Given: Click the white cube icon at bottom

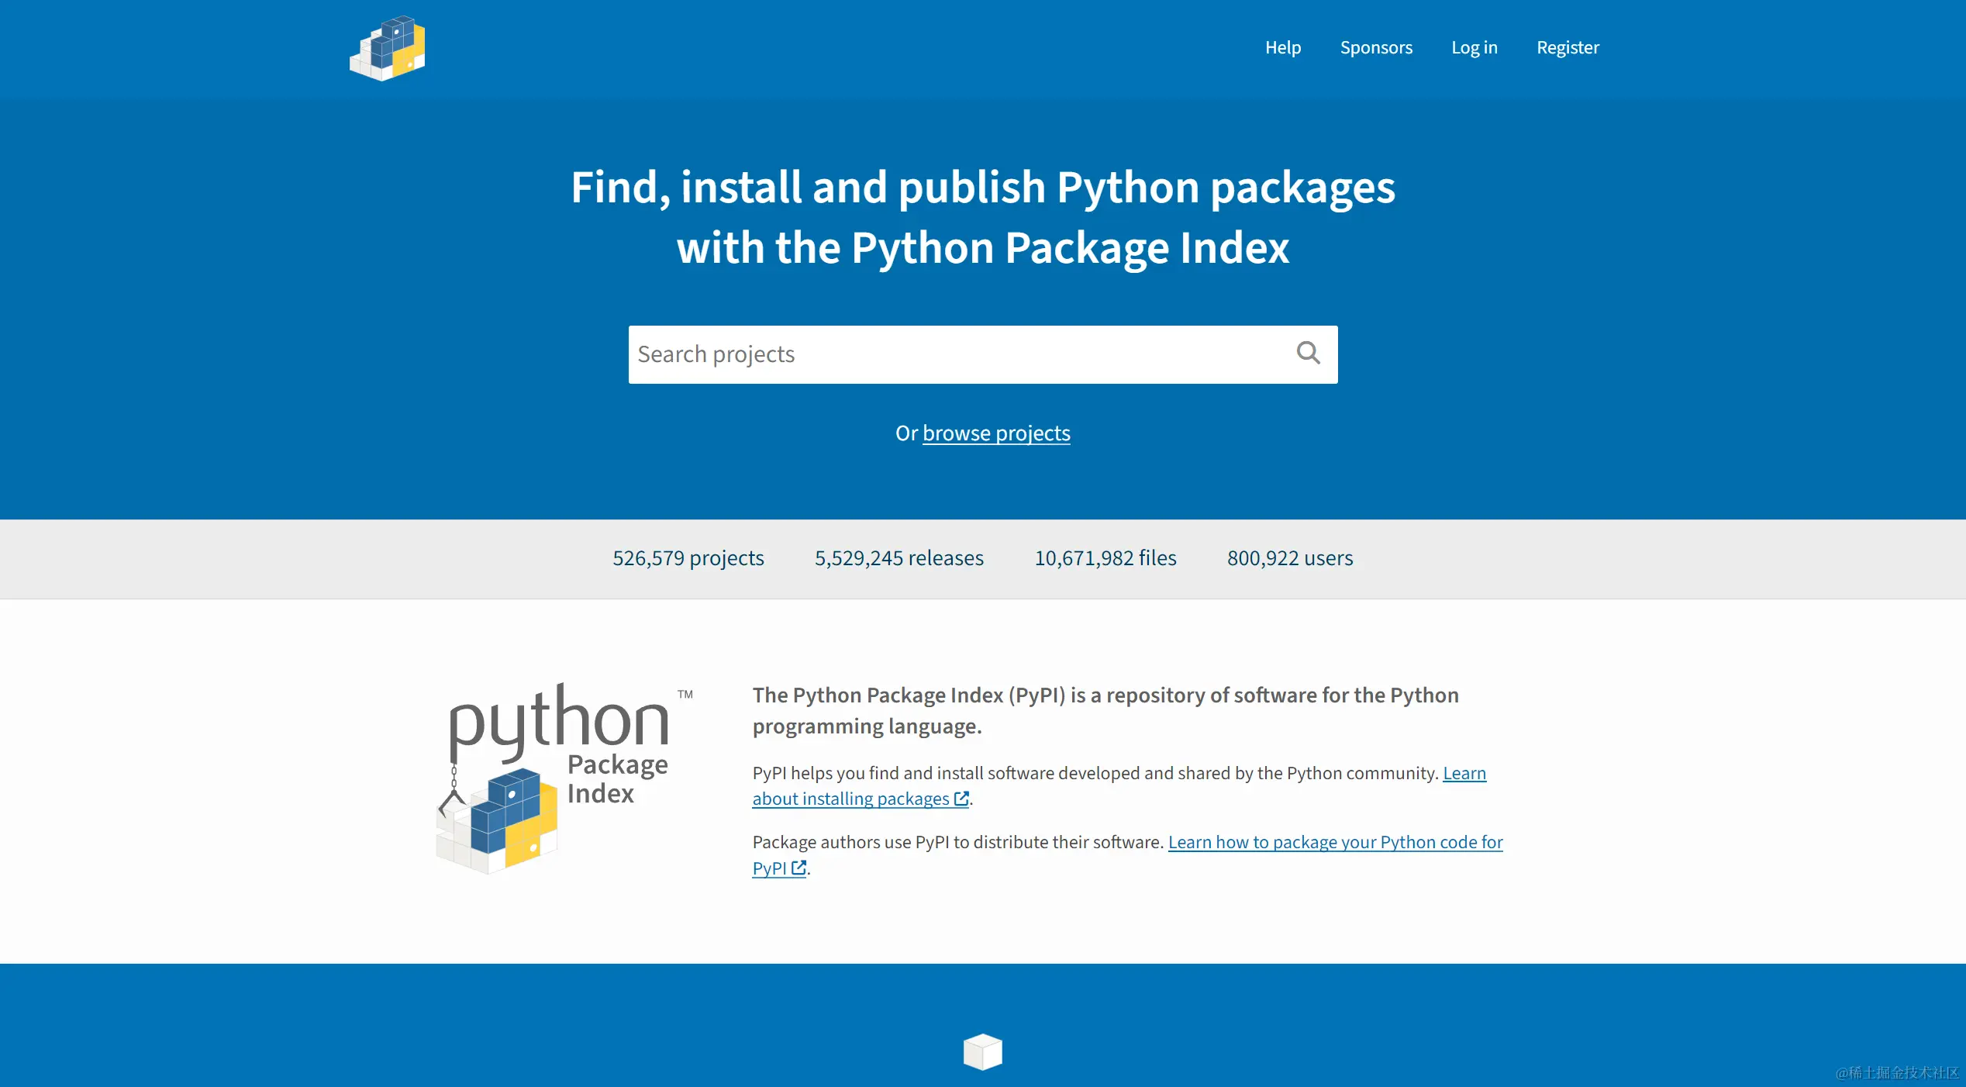Looking at the screenshot, I should pos(982,1051).
